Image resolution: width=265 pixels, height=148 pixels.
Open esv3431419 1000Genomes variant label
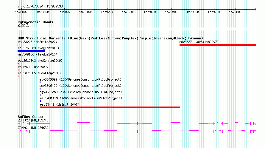tap(81, 98)
